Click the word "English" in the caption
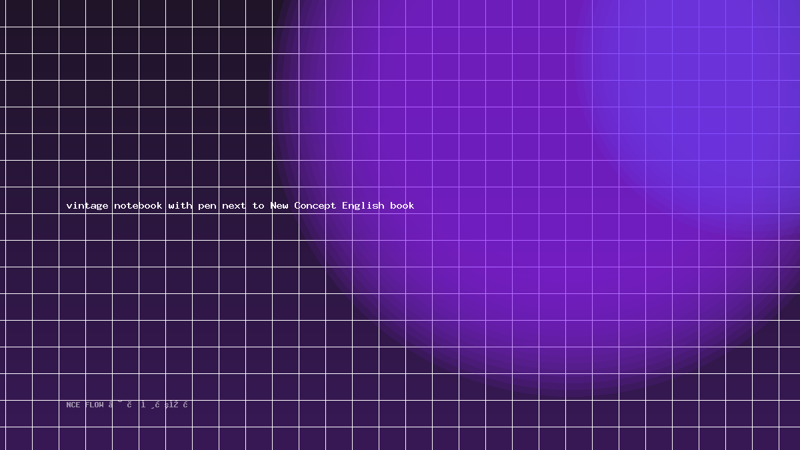This screenshot has width=800, height=450. [x=363, y=205]
